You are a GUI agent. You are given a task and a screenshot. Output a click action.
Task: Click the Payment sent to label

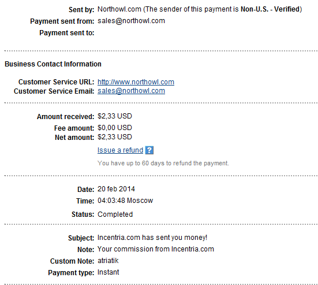pyautogui.click(x=67, y=33)
